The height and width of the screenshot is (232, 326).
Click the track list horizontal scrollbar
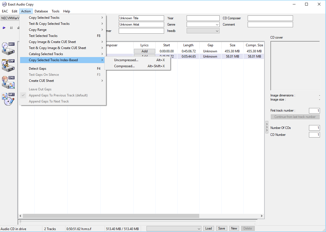coord(111,216)
